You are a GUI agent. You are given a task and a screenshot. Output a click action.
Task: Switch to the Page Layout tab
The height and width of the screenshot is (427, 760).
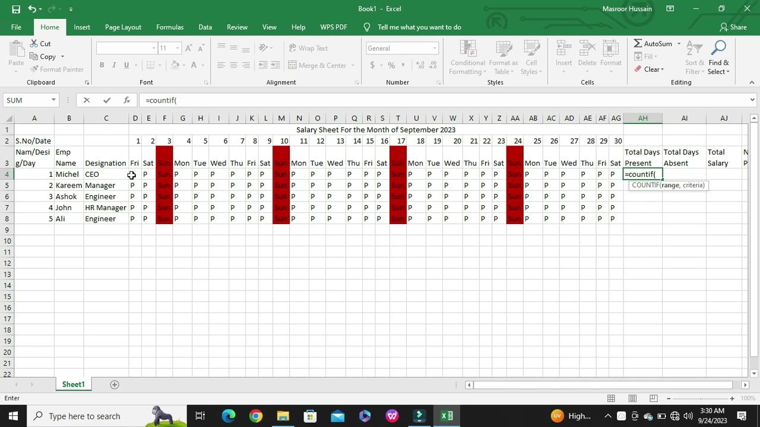(x=123, y=27)
